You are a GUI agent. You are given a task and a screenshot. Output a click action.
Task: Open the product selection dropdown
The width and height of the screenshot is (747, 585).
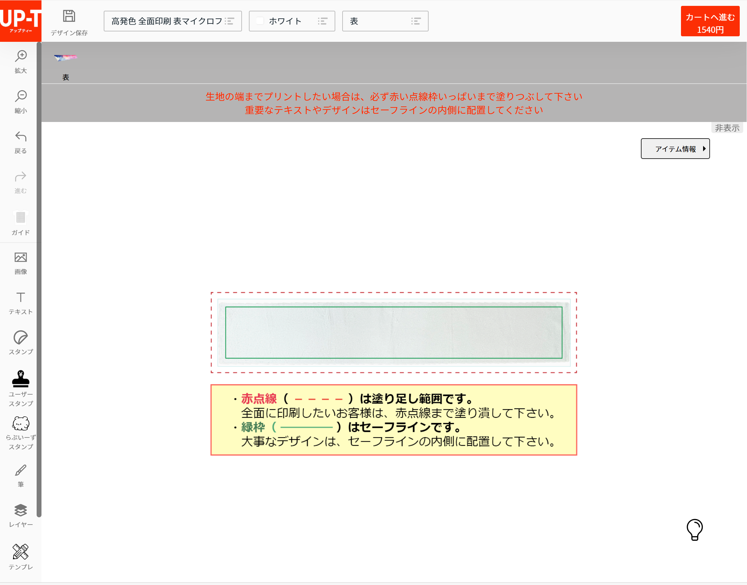point(172,21)
